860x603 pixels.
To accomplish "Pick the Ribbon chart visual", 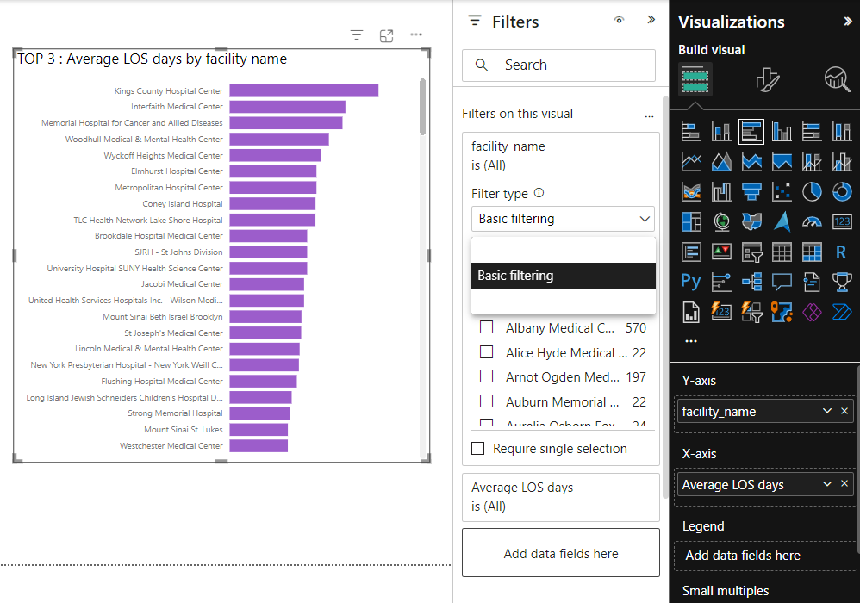I will tap(690, 192).
